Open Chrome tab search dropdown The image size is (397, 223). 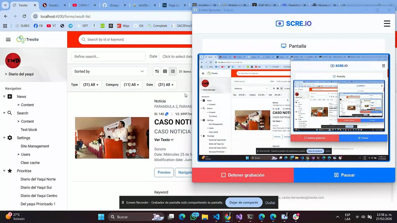click(x=5, y=5)
